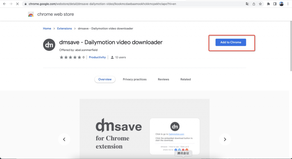The image size is (292, 159).
Task: Click the lock icon in address bar
Action: point(26,4)
